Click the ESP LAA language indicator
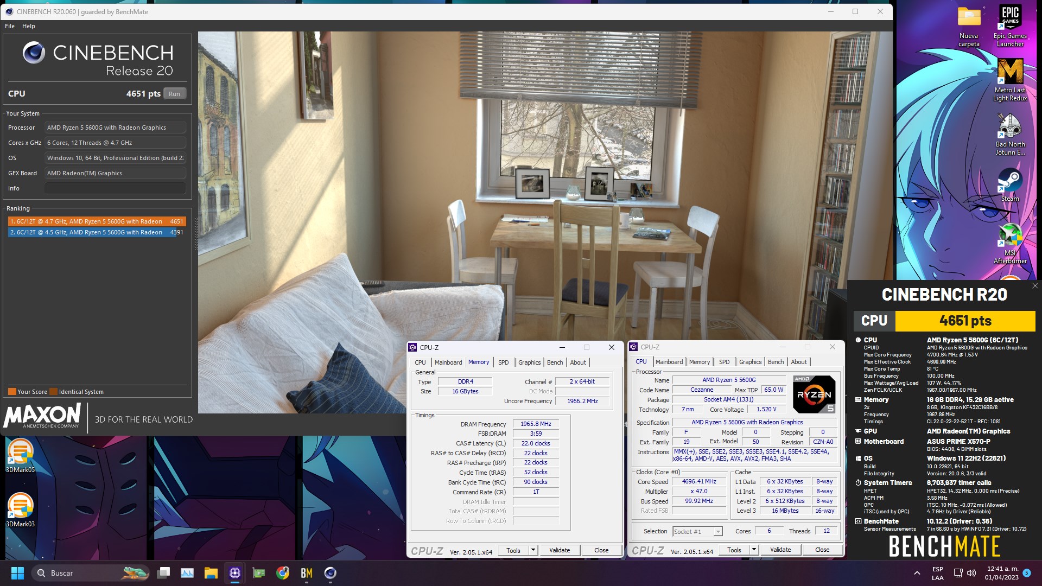The width and height of the screenshot is (1042, 586). pyautogui.click(x=937, y=573)
